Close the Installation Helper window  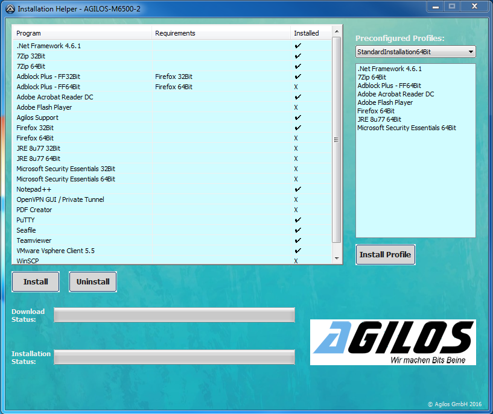pyautogui.click(x=475, y=7)
